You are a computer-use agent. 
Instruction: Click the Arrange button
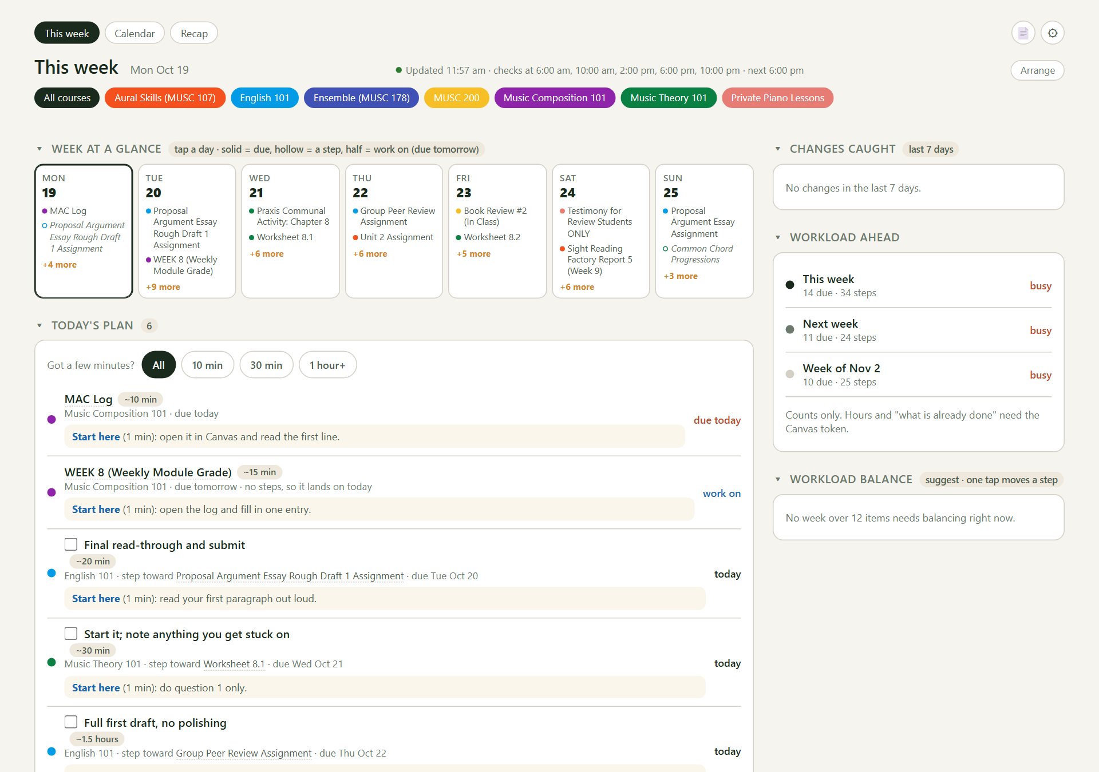(1037, 70)
